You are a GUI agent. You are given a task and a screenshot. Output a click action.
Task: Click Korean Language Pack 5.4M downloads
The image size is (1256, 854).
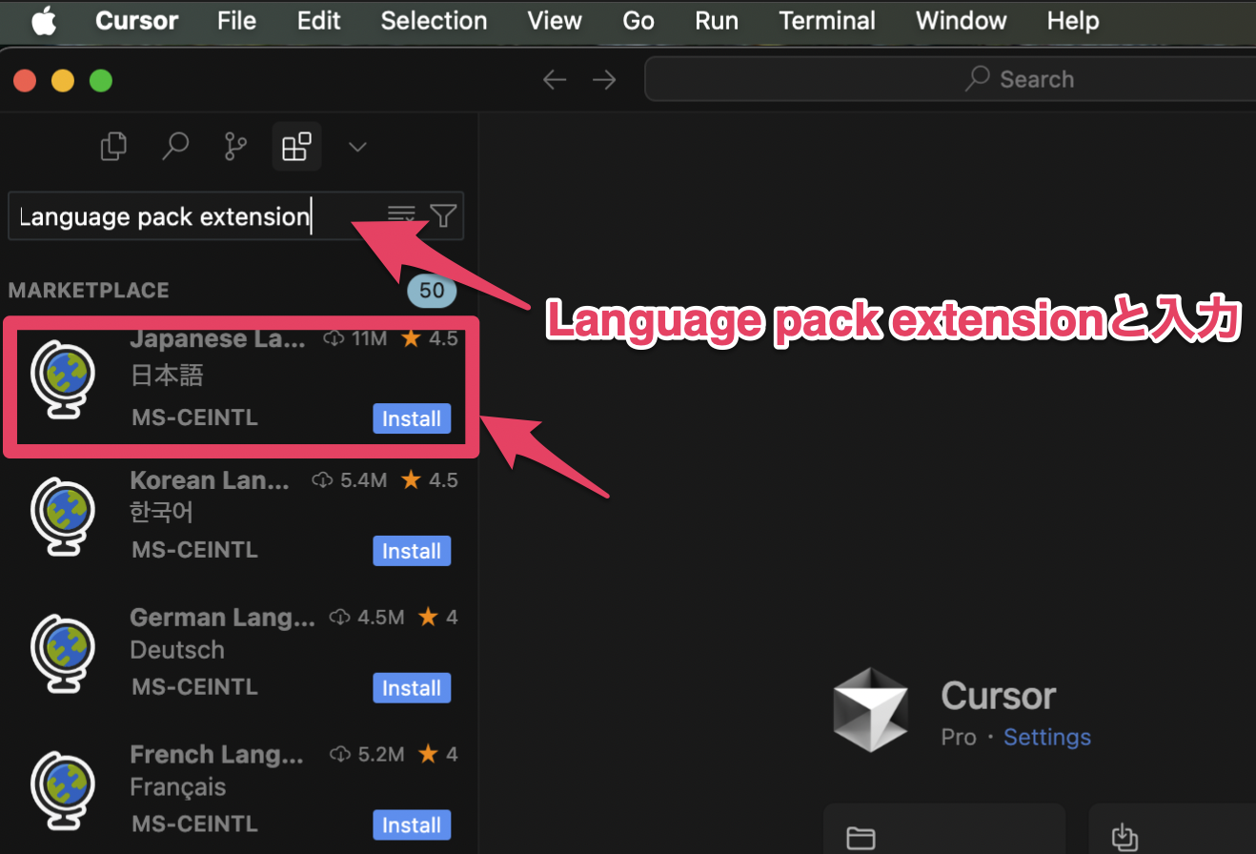[x=350, y=480]
